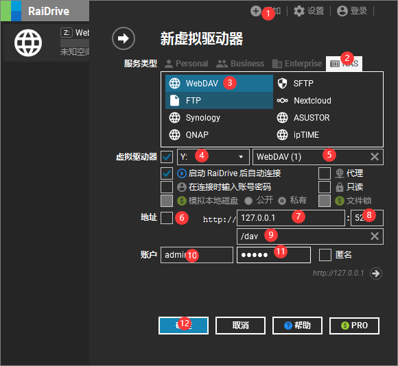Select Synology service type
This screenshot has width=398, height=366.
pos(219,118)
